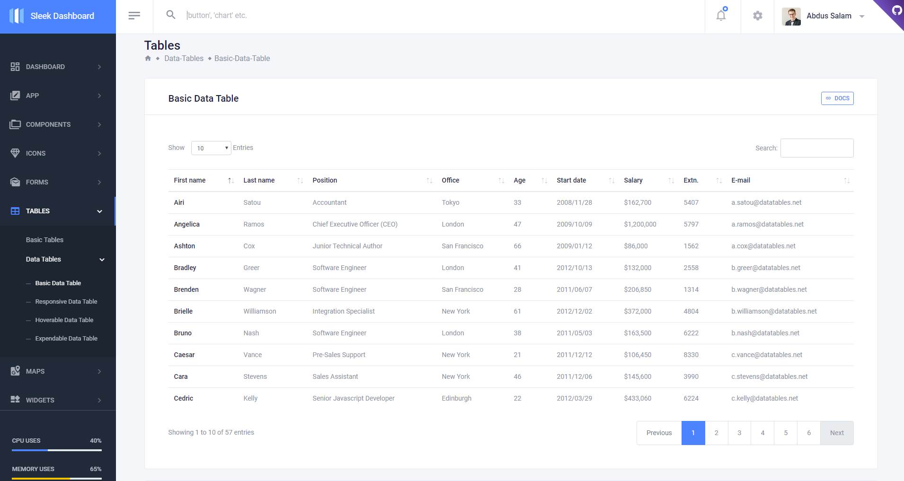Viewport: 904px width, 481px height.
Task: Sort by Extn. column arrows
Action: [x=719, y=181]
